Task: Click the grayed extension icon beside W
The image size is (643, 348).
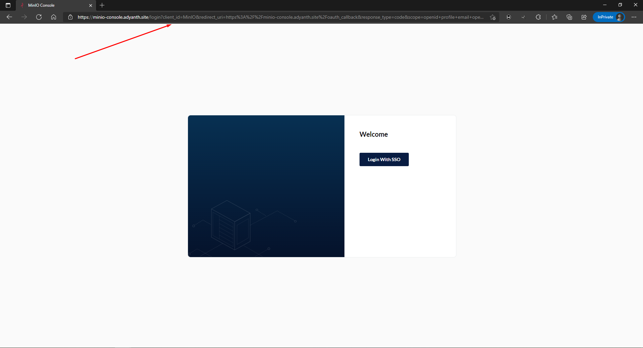Action: 523,17
